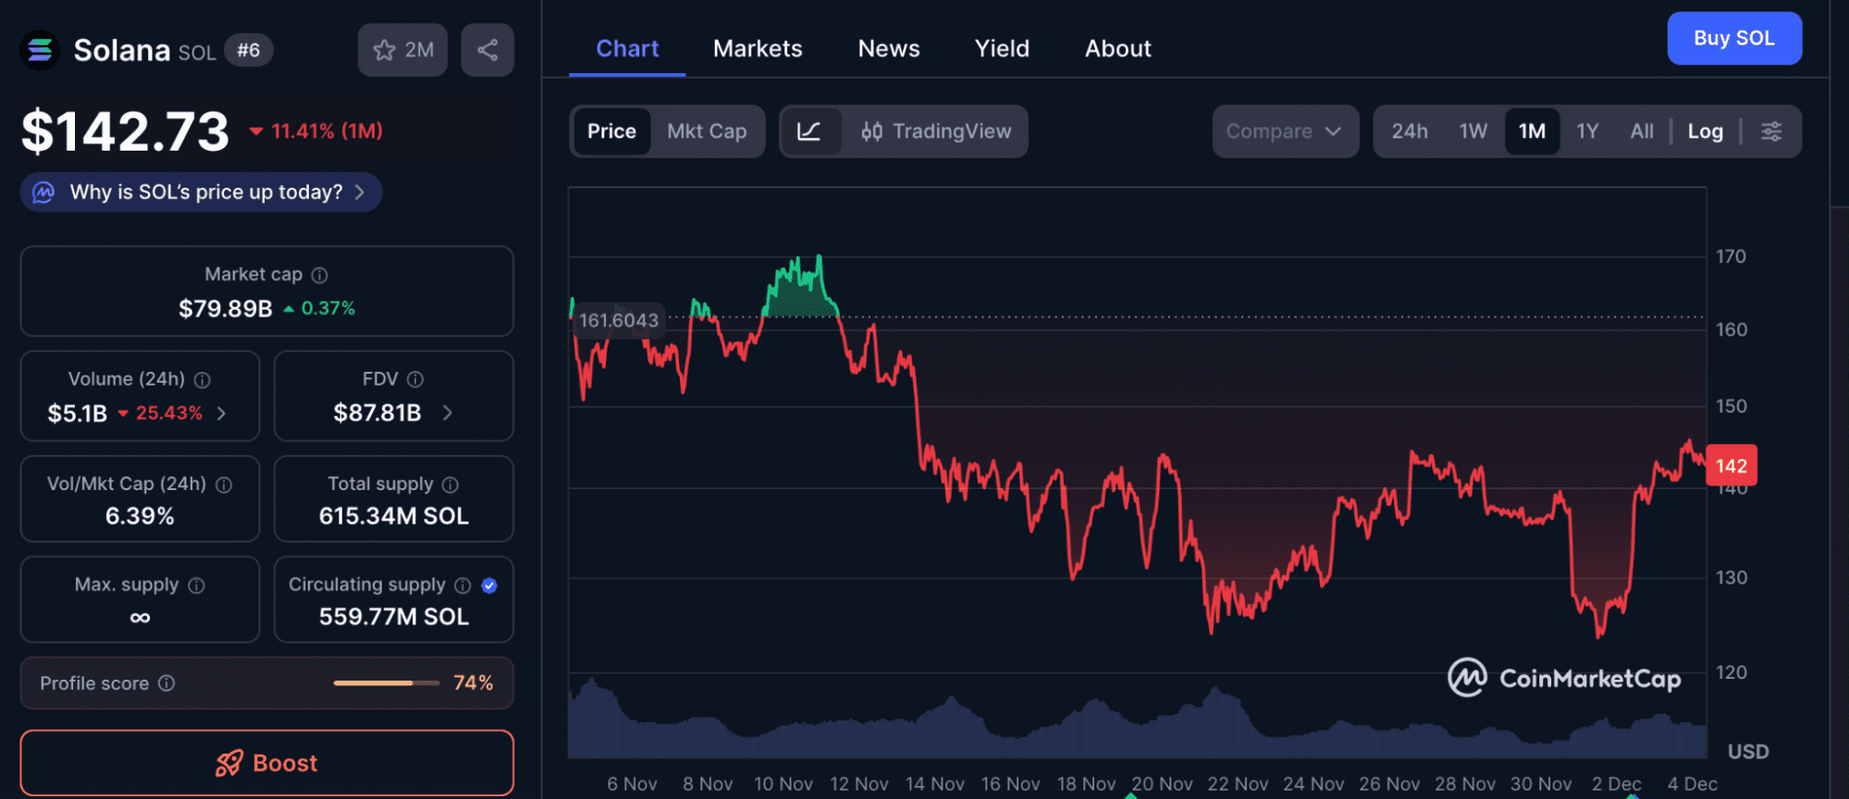Image resolution: width=1849 pixels, height=799 pixels.
Task: Click the Buy SOL button
Action: [1733, 38]
